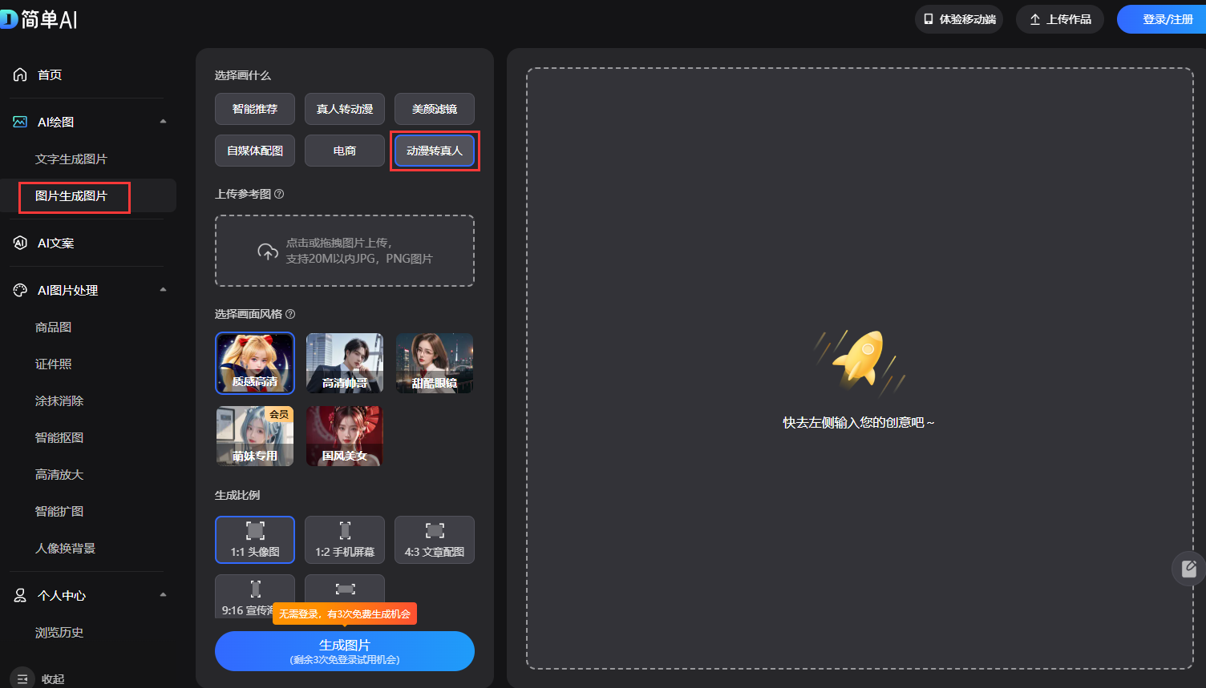Select the 4:3 文章配图 ratio
The image size is (1206, 688).
[x=435, y=540]
